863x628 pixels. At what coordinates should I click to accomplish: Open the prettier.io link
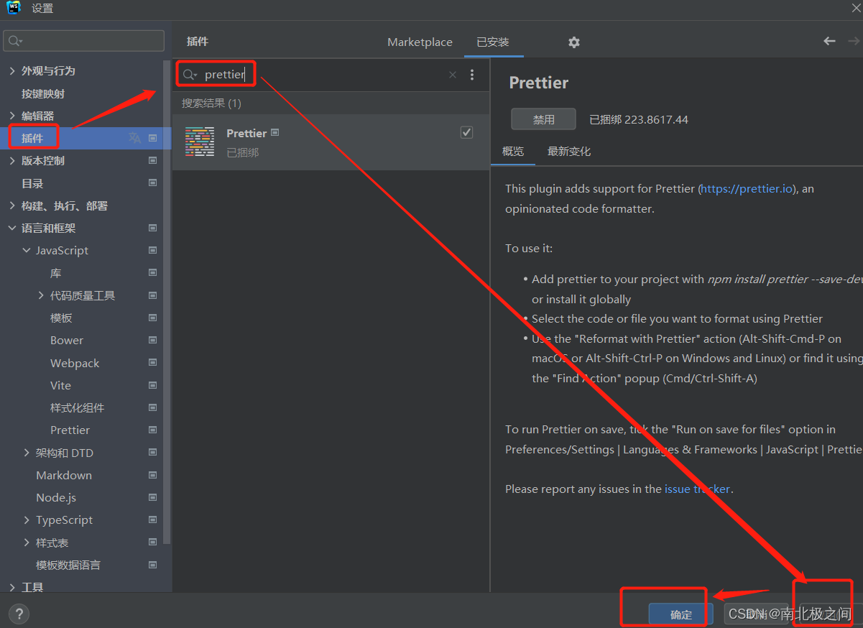tap(746, 188)
